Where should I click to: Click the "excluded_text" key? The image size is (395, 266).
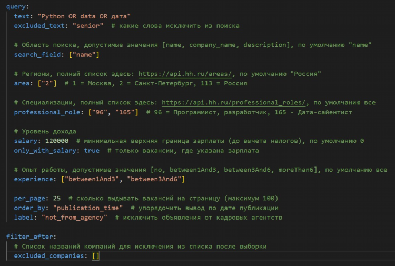point(39,26)
